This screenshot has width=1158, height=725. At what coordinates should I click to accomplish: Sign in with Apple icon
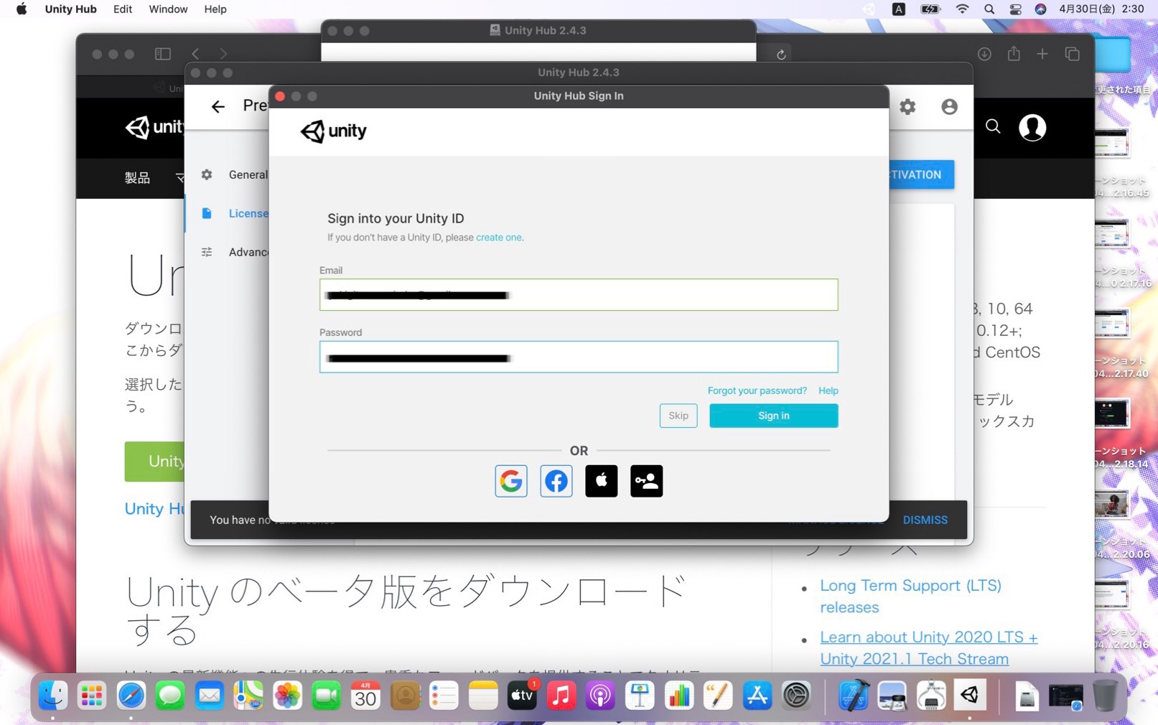pyautogui.click(x=602, y=481)
